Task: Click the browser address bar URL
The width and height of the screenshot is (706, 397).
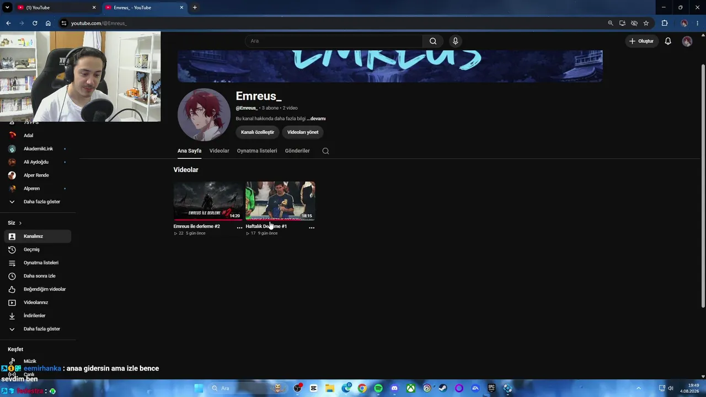Action: [99, 23]
